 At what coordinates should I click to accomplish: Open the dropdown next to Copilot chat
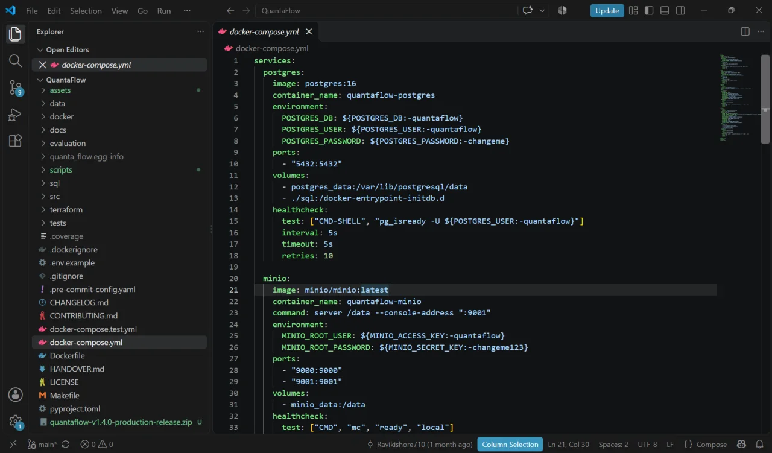coord(542,11)
